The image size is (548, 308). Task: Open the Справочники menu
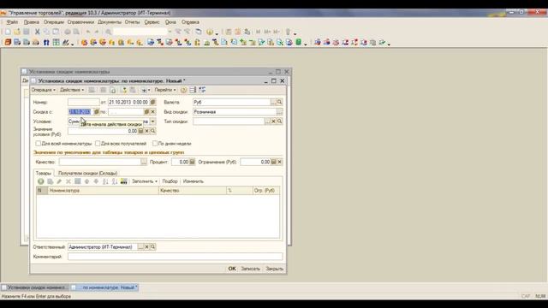point(80,22)
